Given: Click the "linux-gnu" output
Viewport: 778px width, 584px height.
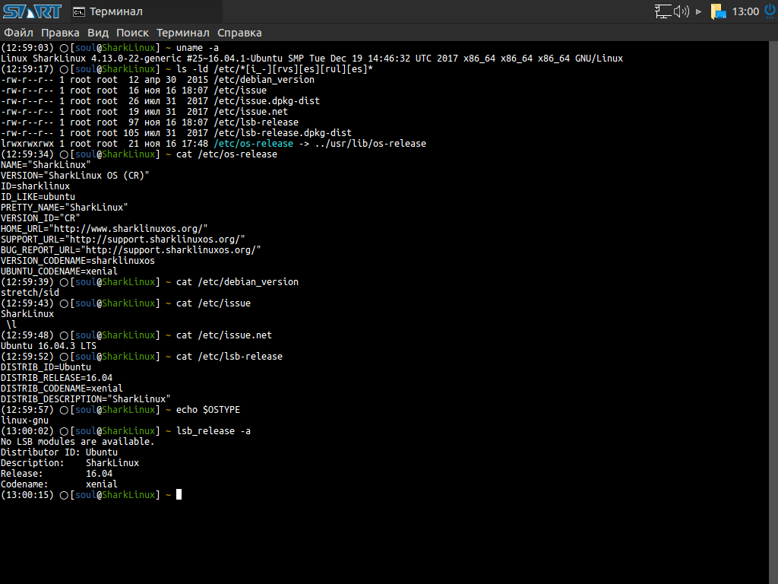Looking at the screenshot, I should [x=25, y=420].
